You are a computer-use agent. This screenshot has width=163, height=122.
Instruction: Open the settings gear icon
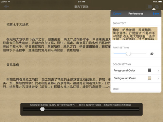[x=157, y=7]
